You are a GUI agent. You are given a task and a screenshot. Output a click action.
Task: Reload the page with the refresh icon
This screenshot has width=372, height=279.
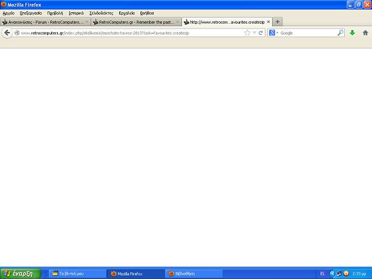click(261, 33)
